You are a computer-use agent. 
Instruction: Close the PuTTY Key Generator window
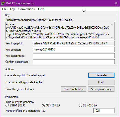(x=116, y=3)
